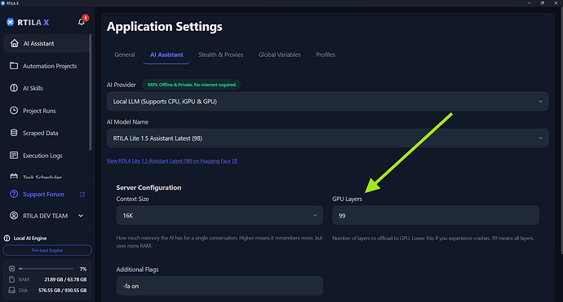Open Execution Logs in the sidebar
The image size is (563, 302).
click(47, 155)
